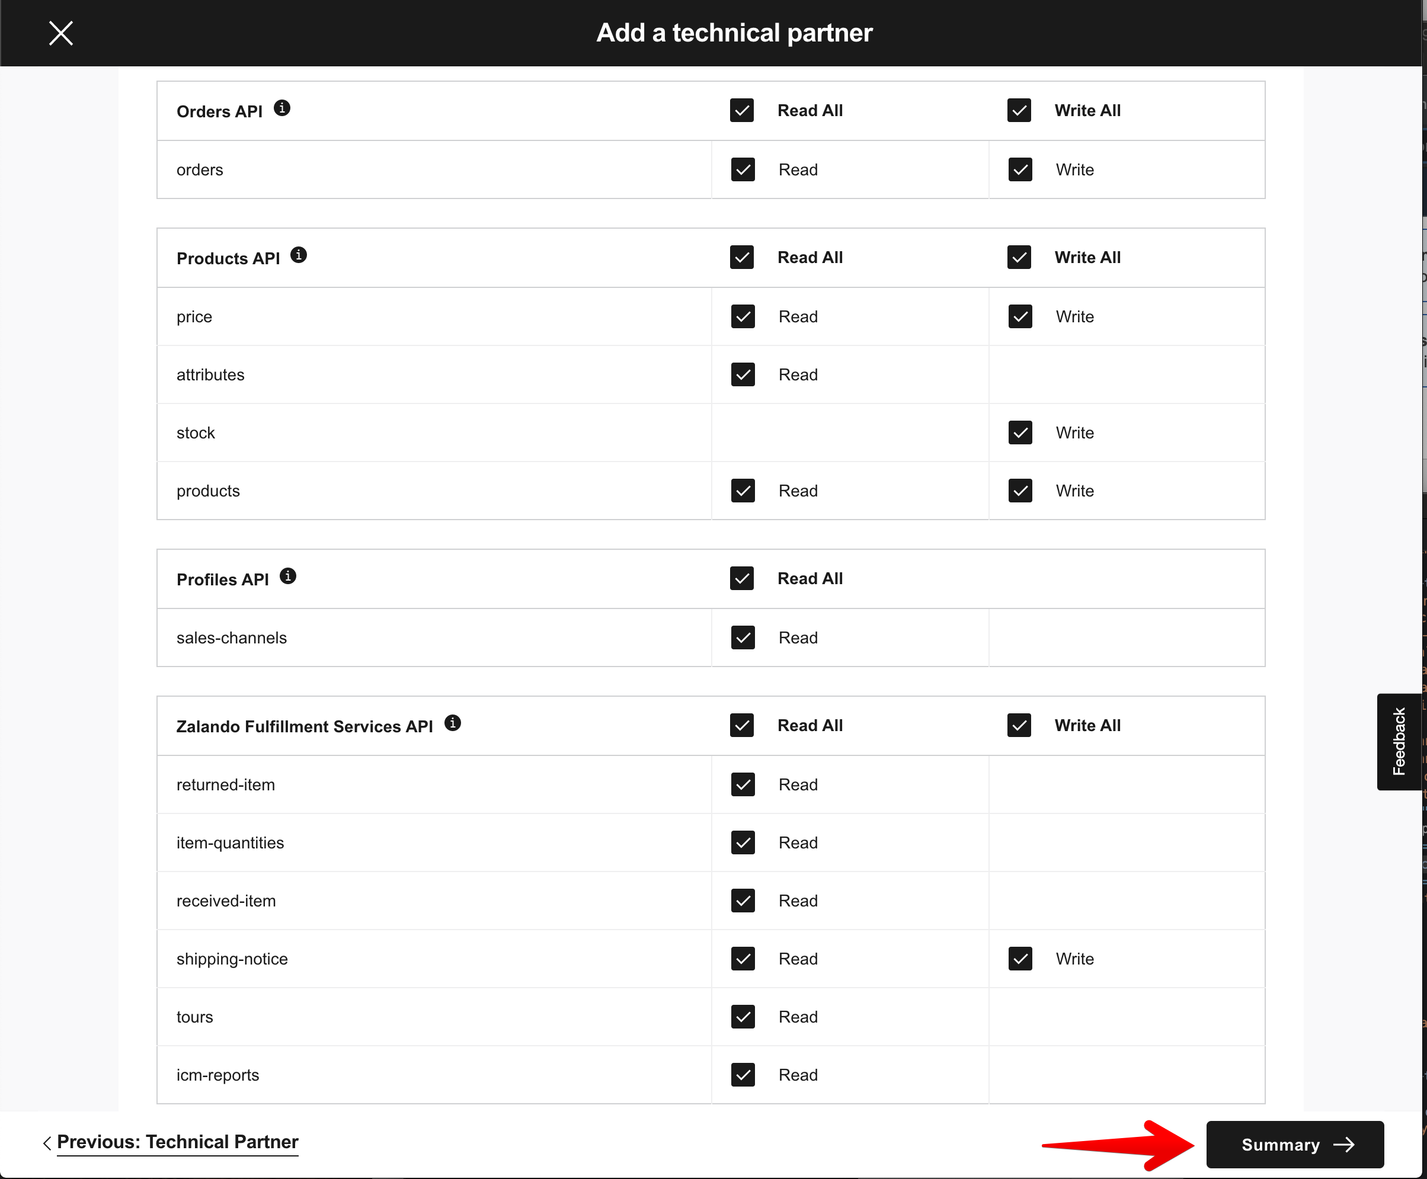Click the 'returned-item' row label
This screenshot has width=1427, height=1179.
point(226,784)
